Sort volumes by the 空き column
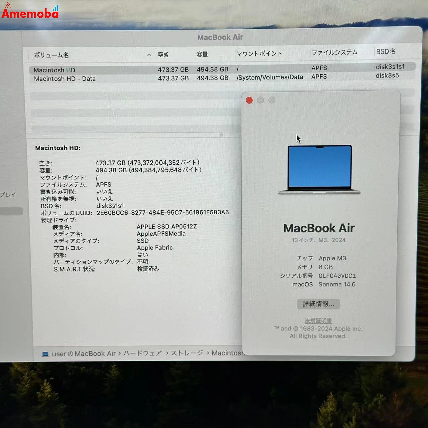The image size is (428, 428). [163, 55]
